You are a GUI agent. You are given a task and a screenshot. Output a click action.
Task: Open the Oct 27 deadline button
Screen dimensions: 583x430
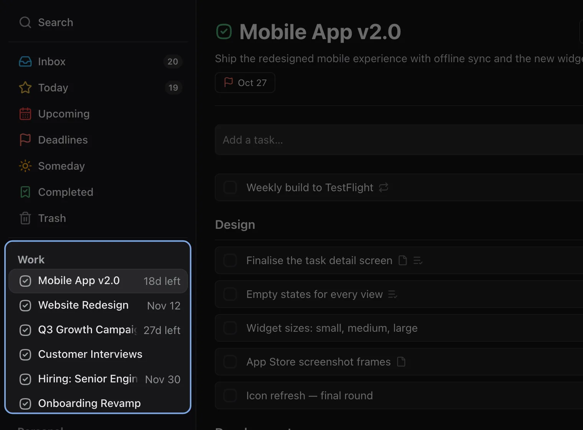[245, 83]
